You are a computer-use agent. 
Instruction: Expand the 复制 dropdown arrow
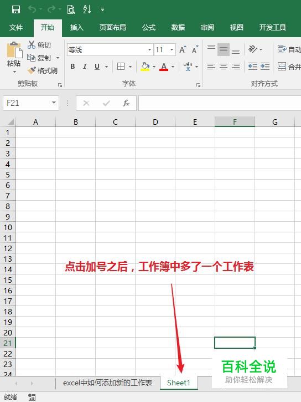(x=58, y=58)
